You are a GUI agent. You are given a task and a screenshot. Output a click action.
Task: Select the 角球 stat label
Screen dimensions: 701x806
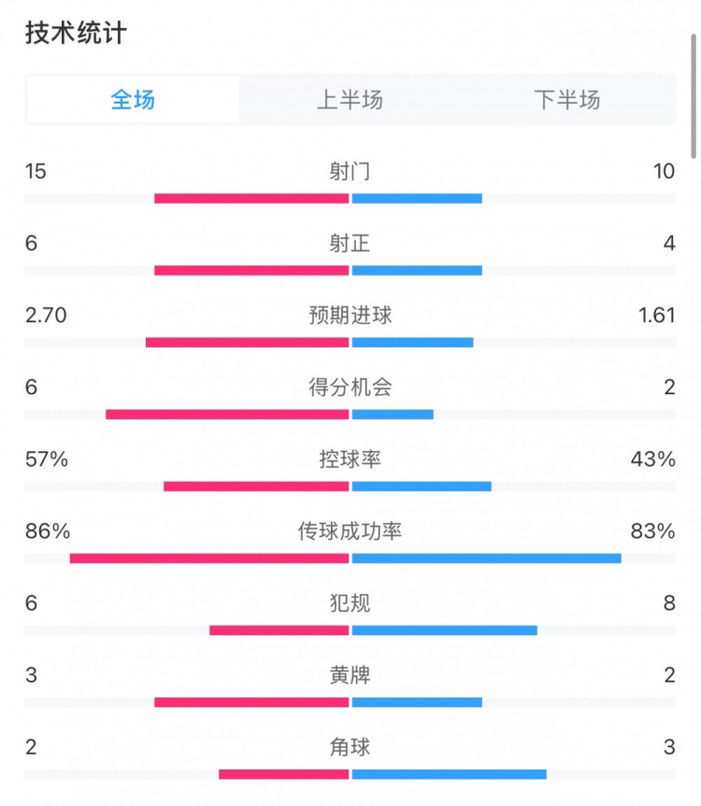(x=350, y=747)
